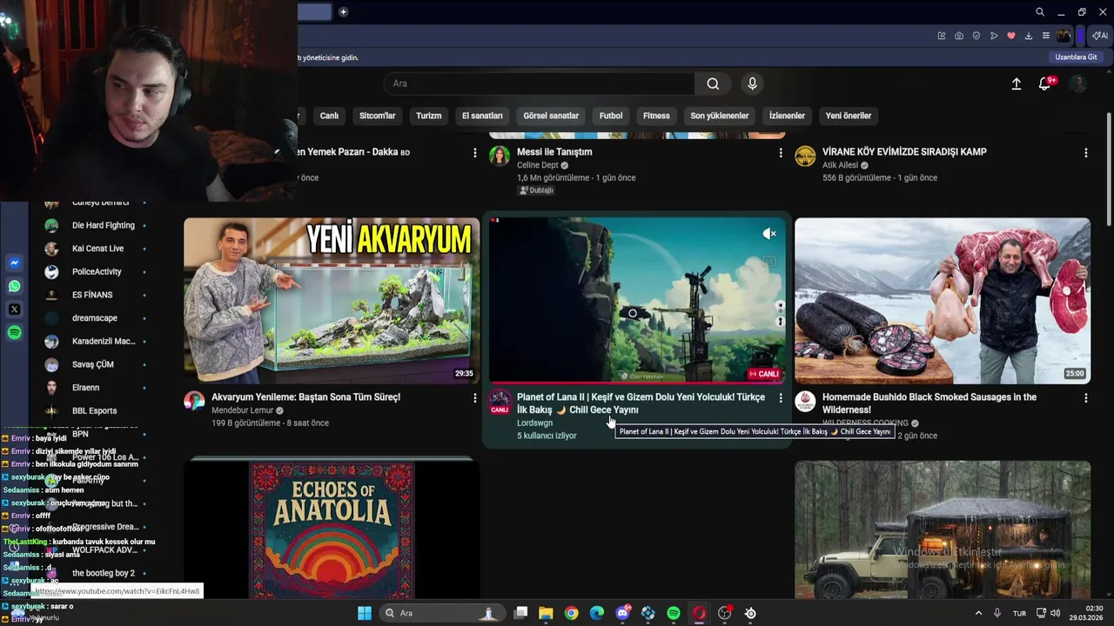Open Messenger in the Opera sidebar
This screenshot has width=1114, height=626.
[x=14, y=263]
